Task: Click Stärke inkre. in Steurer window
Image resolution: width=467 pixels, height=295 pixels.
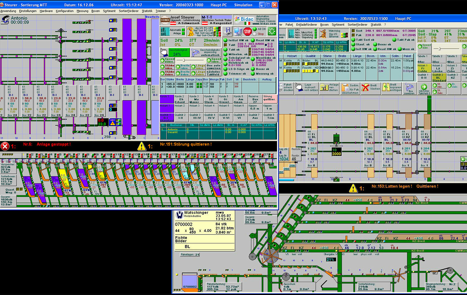Action: click(x=167, y=67)
